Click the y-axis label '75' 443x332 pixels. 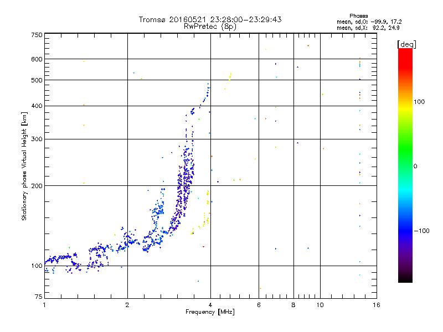coord(39,297)
